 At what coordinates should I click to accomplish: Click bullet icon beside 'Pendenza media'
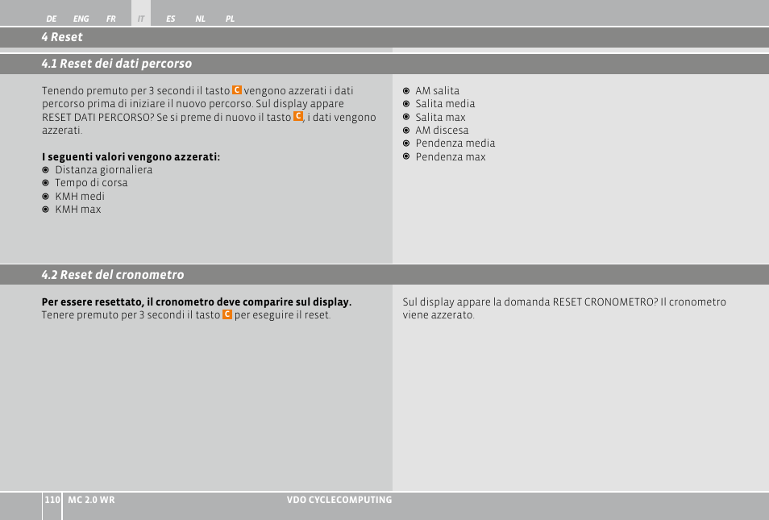tap(406, 144)
